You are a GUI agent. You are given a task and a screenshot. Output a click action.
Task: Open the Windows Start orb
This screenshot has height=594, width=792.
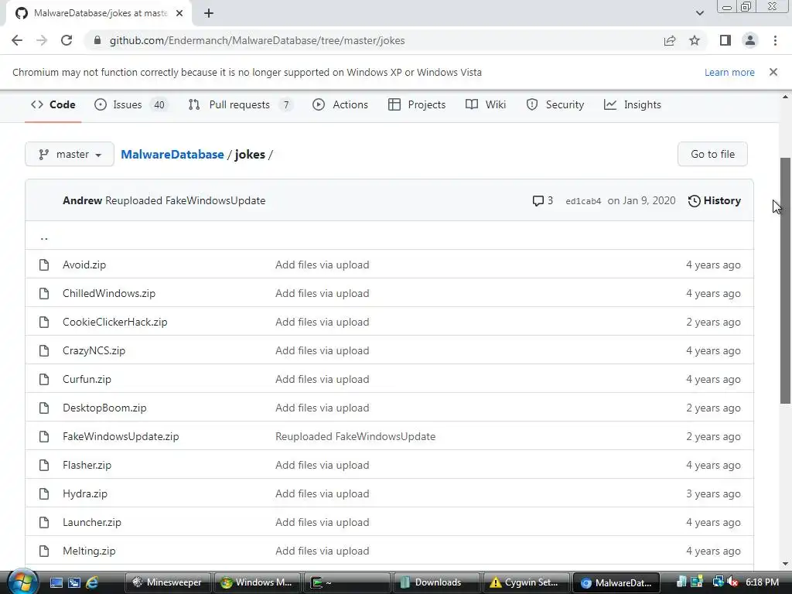coord(22,582)
